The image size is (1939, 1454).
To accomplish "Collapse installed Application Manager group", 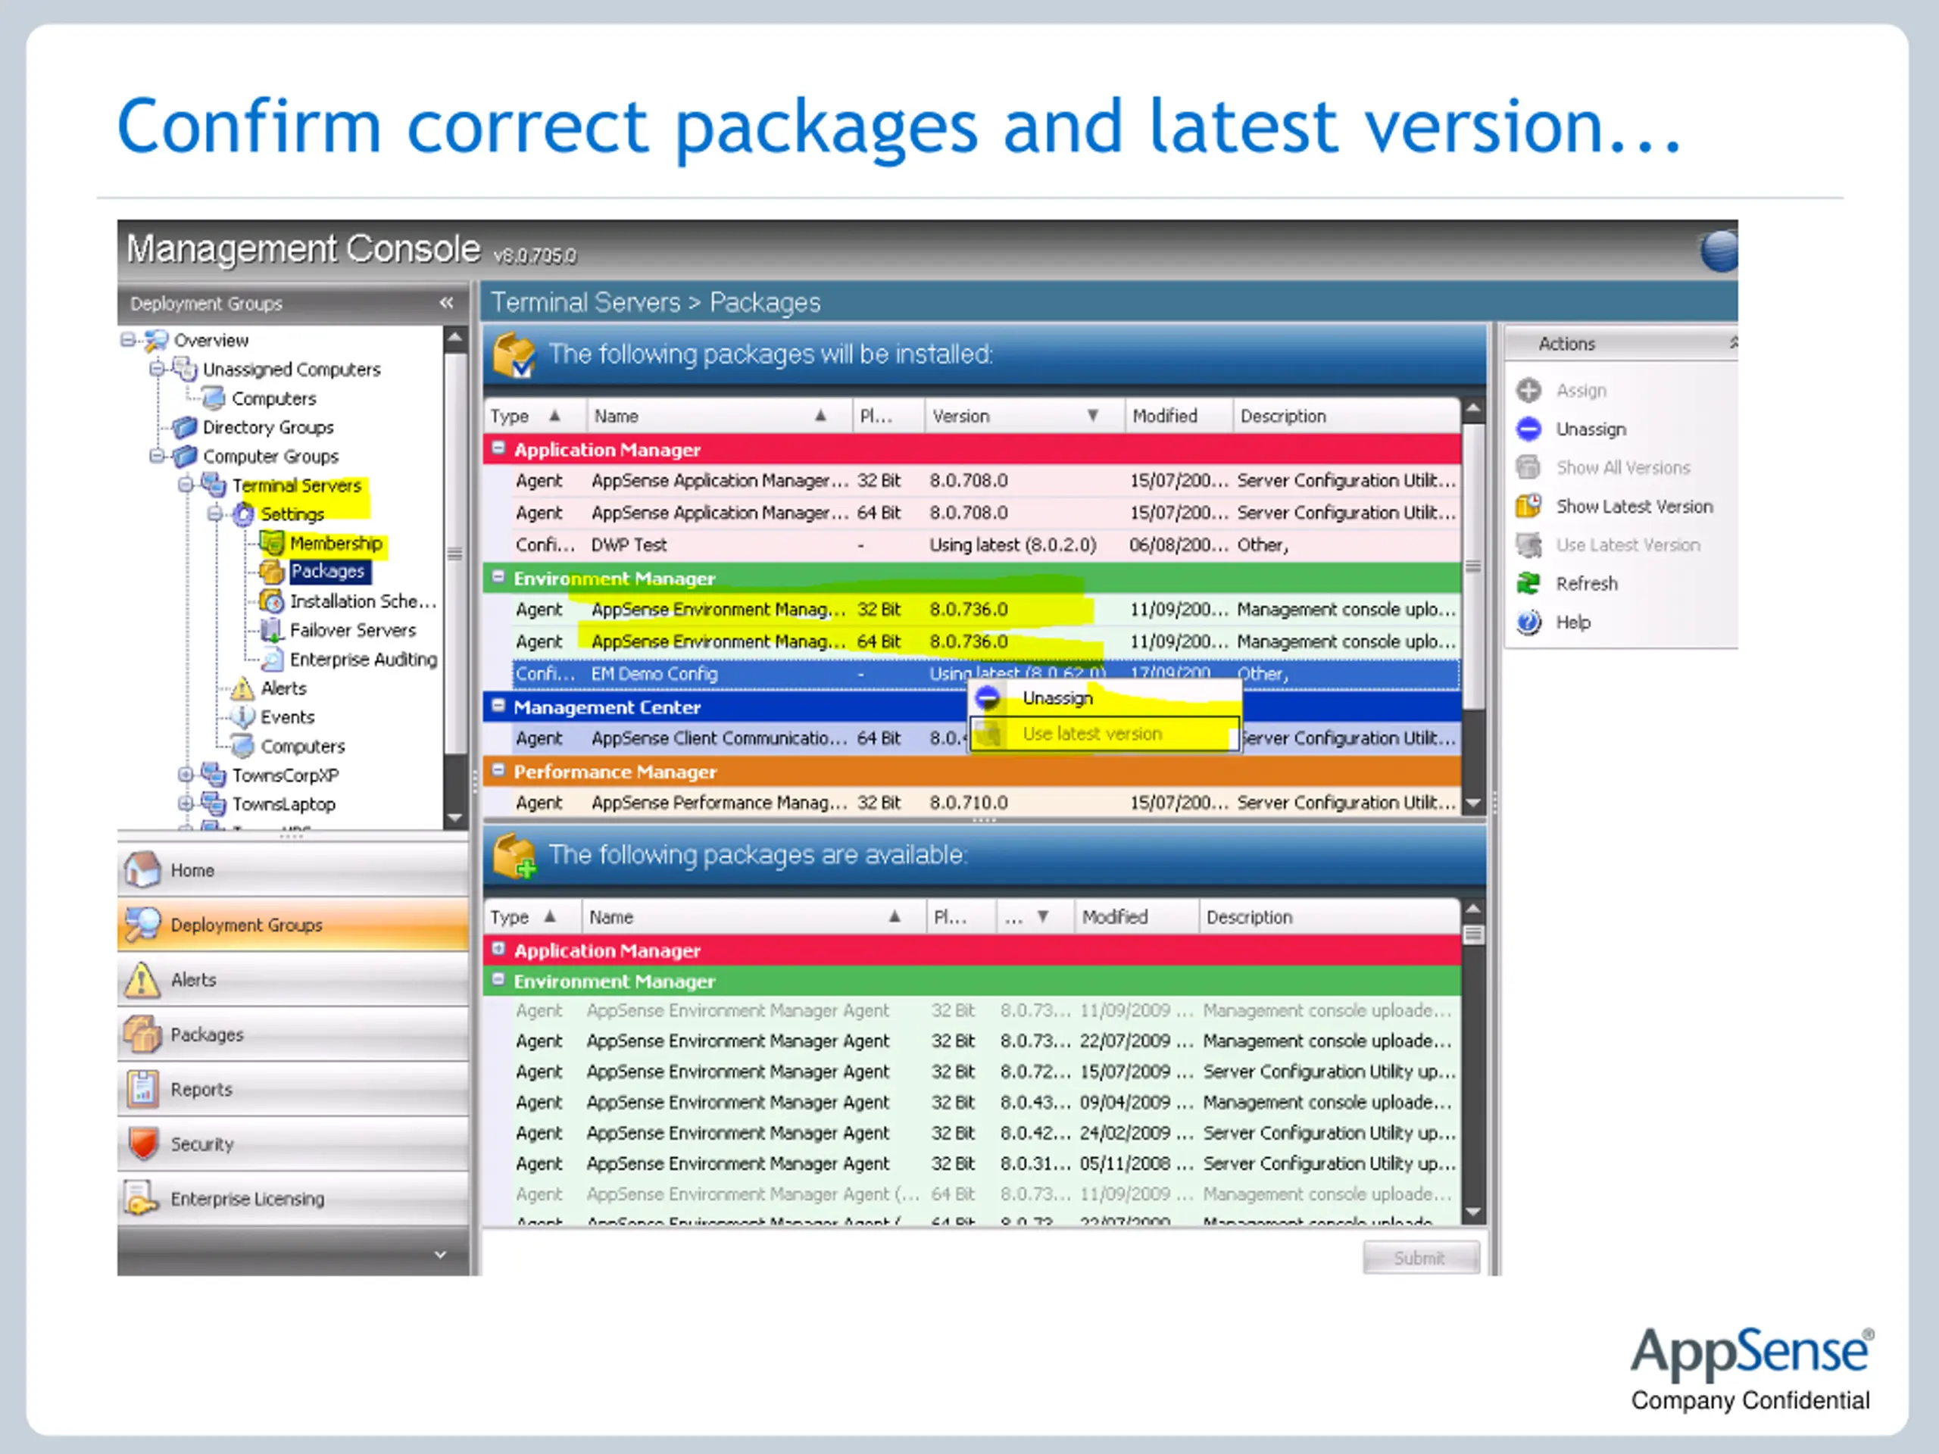I will 499,448.
